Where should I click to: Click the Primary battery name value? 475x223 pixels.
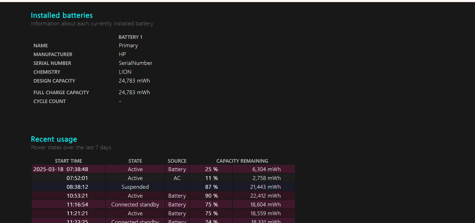[128, 46]
